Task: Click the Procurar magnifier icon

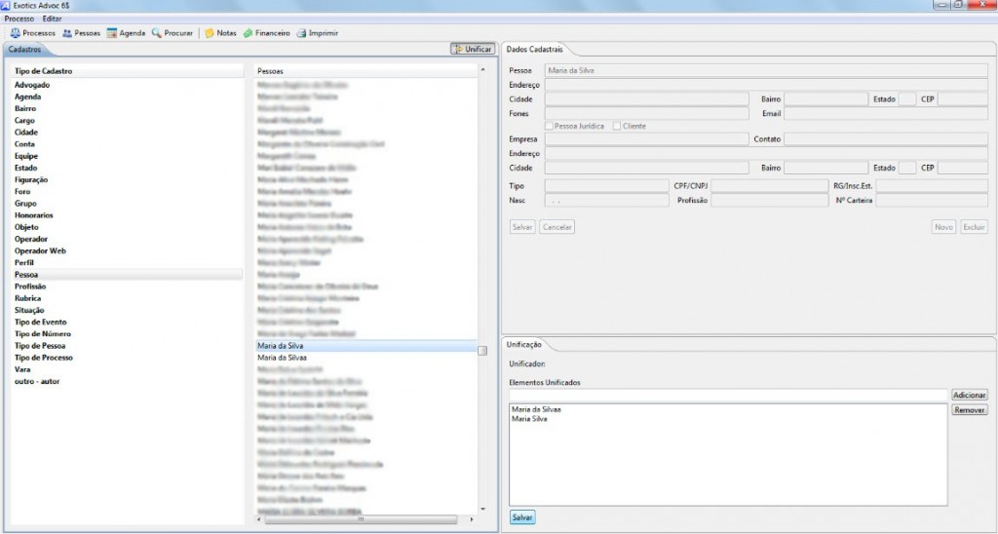Action: [x=157, y=33]
